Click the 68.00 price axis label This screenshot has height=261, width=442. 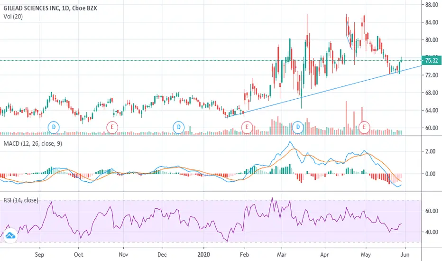(432, 93)
